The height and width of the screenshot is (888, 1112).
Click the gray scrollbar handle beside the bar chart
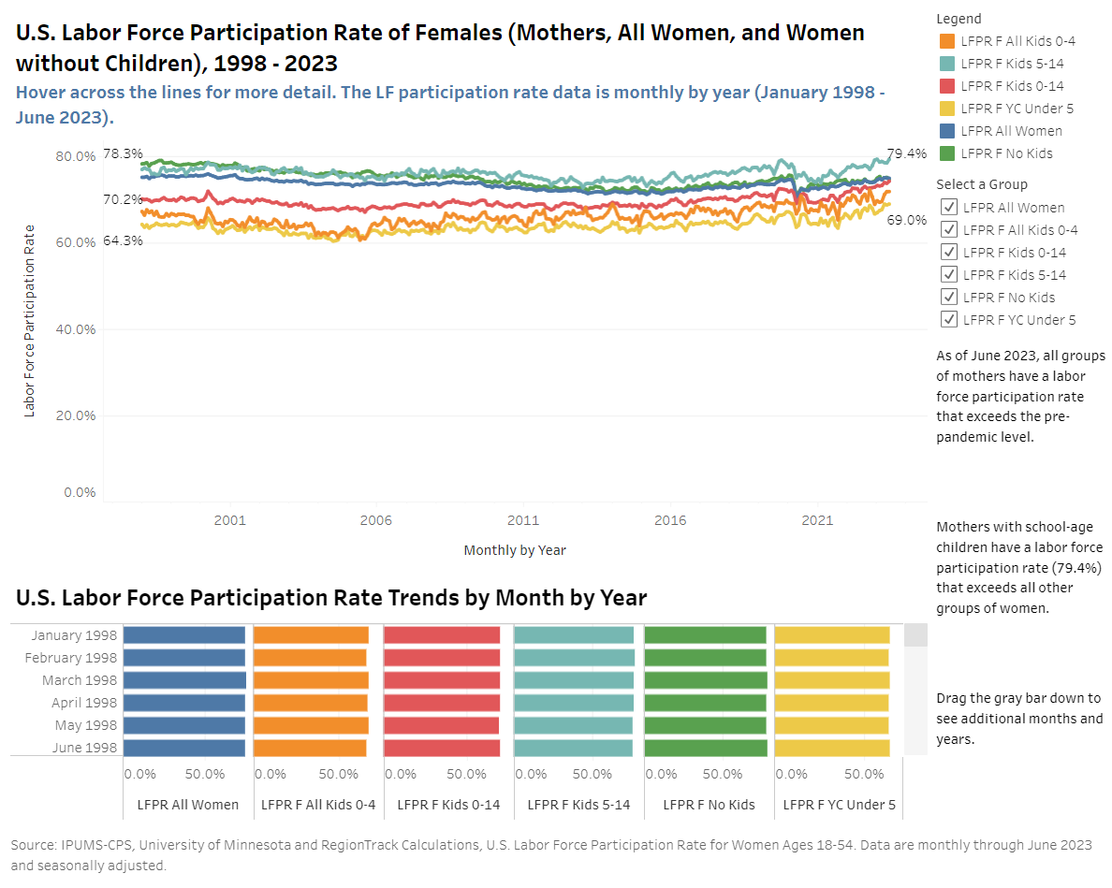pyautogui.click(x=915, y=635)
